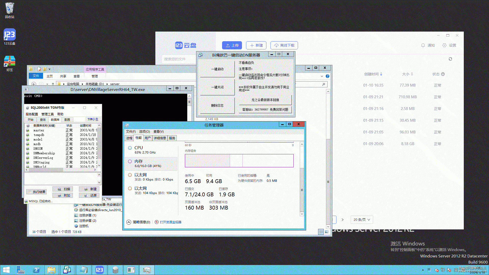Open the 20 条/页 page size dropdown
The image size is (489, 275).
(x=362, y=220)
